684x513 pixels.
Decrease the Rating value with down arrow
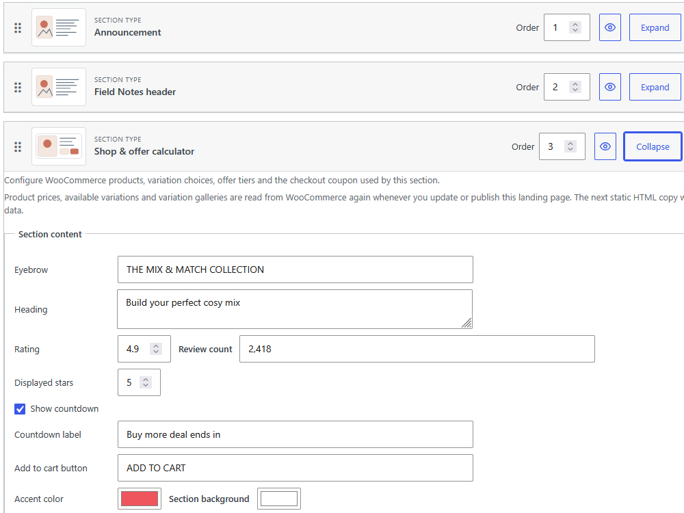tap(156, 352)
